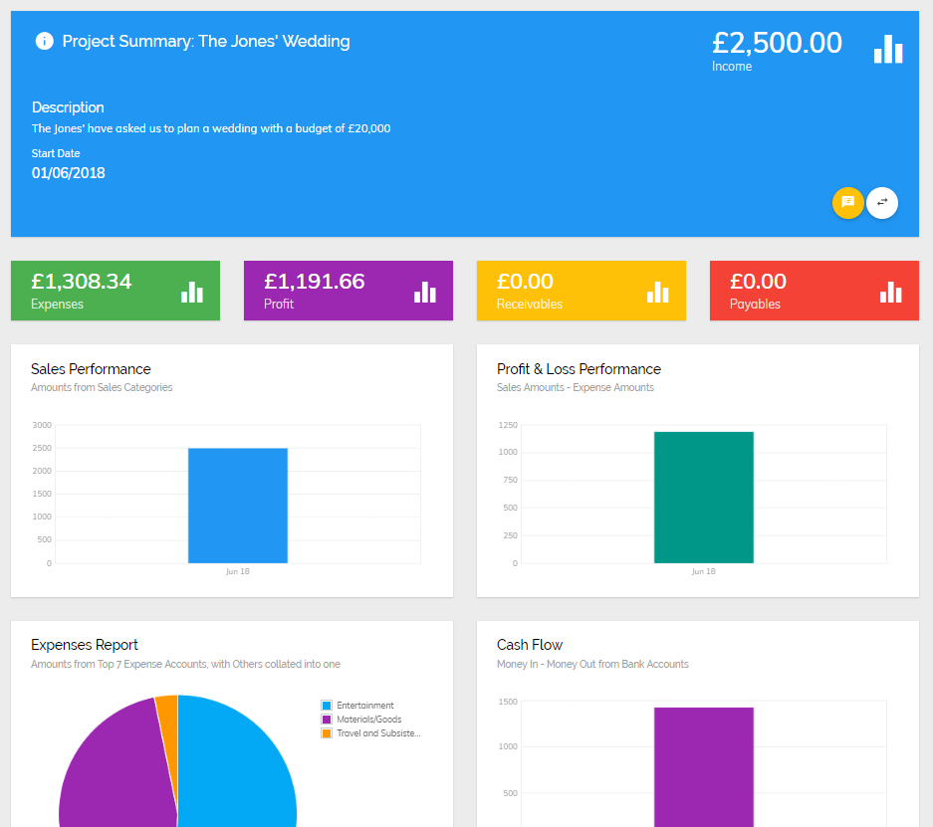Viewport: 933px width, 827px height.
Task: Click the £2,500.00 Income figure
Action: tap(777, 44)
